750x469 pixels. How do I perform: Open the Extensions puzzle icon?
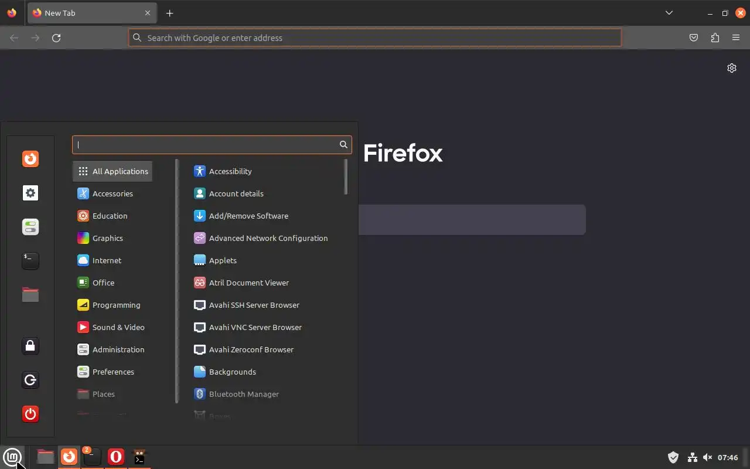point(715,38)
